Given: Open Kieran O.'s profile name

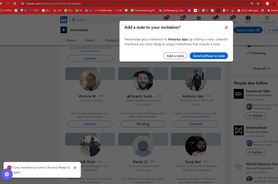Looking at the screenshot, I should tap(140, 162).
